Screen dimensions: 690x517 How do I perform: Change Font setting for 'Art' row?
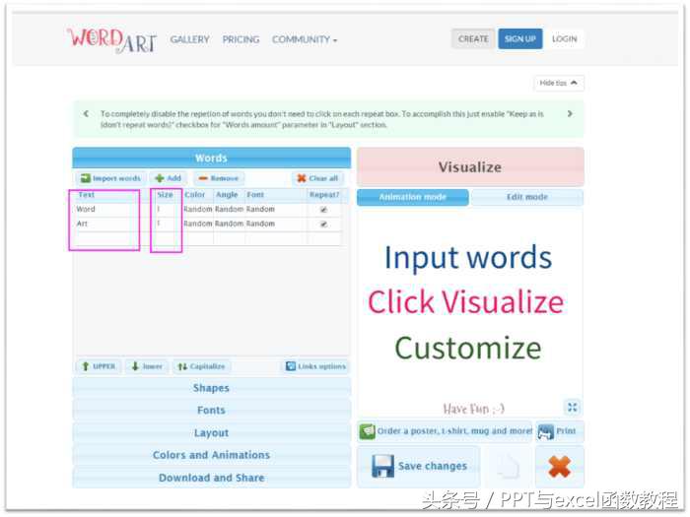click(276, 224)
